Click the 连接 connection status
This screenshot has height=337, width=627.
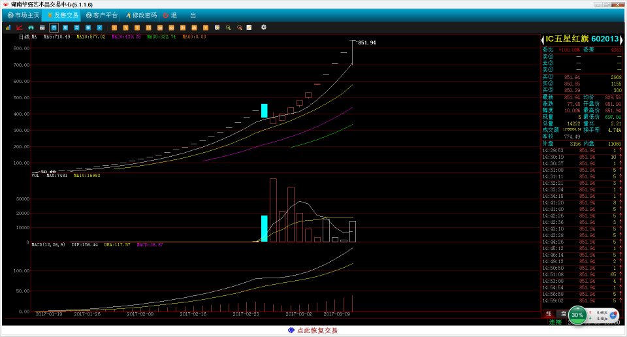[555, 322]
